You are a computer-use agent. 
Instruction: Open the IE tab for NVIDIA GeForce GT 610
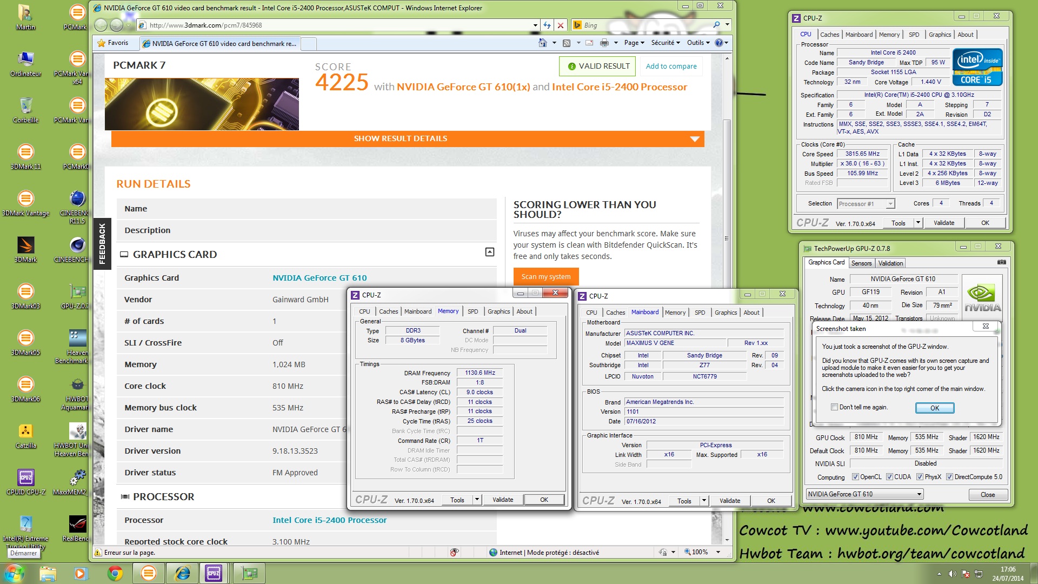click(219, 44)
